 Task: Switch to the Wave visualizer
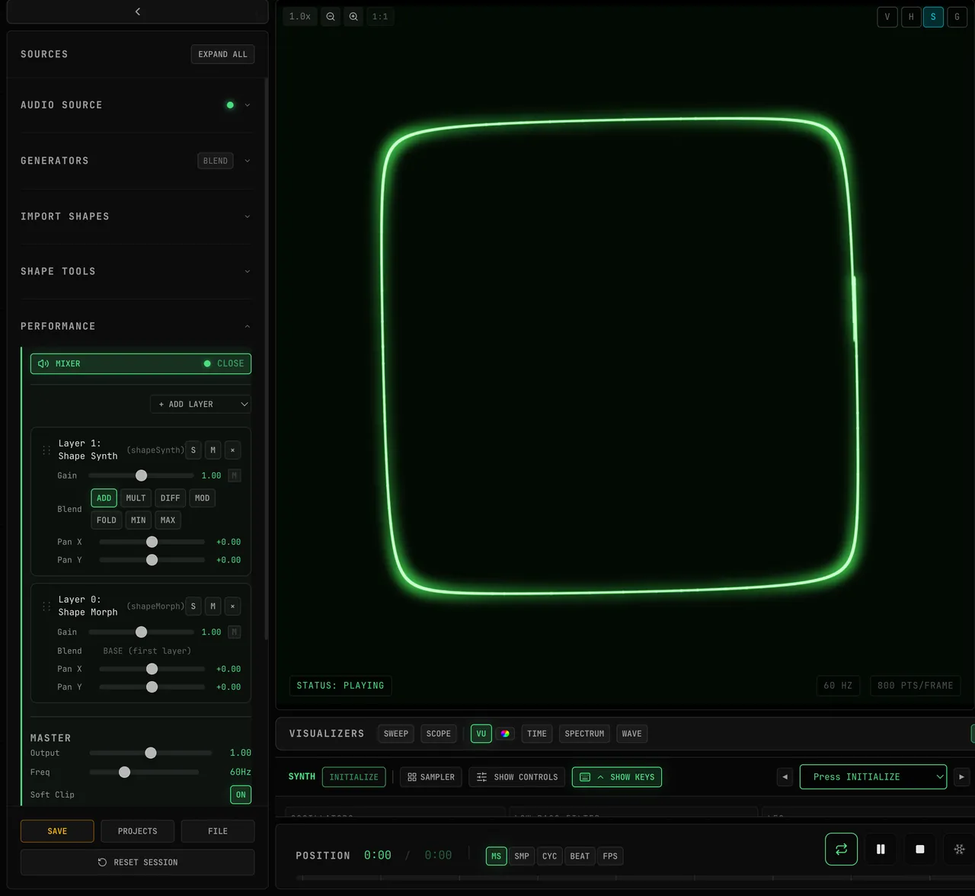point(631,734)
